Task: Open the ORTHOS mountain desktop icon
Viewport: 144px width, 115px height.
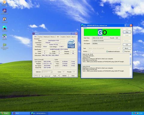Action: pos(4,28)
